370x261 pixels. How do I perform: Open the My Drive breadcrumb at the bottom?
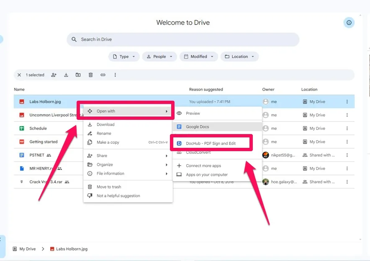(24, 248)
